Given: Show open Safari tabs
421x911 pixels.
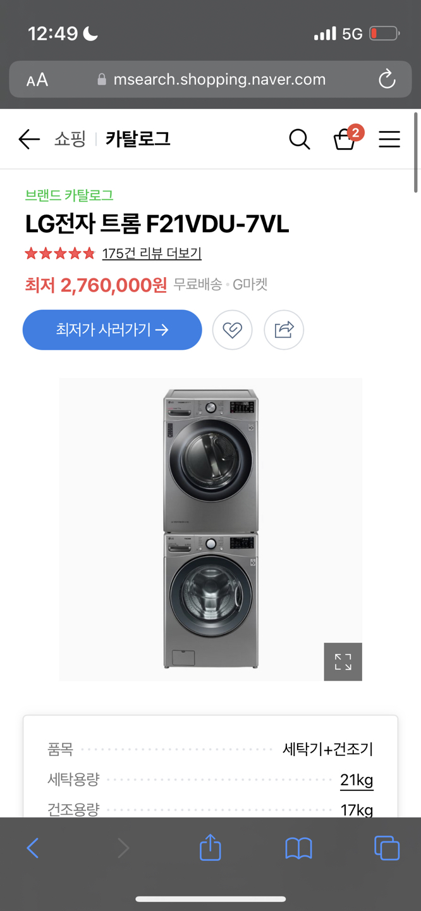Looking at the screenshot, I should point(387,848).
